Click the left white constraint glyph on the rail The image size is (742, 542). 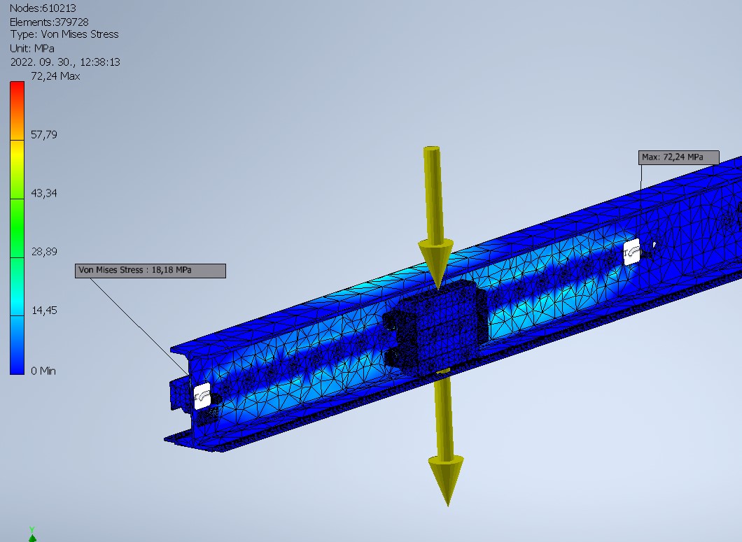point(202,397)
